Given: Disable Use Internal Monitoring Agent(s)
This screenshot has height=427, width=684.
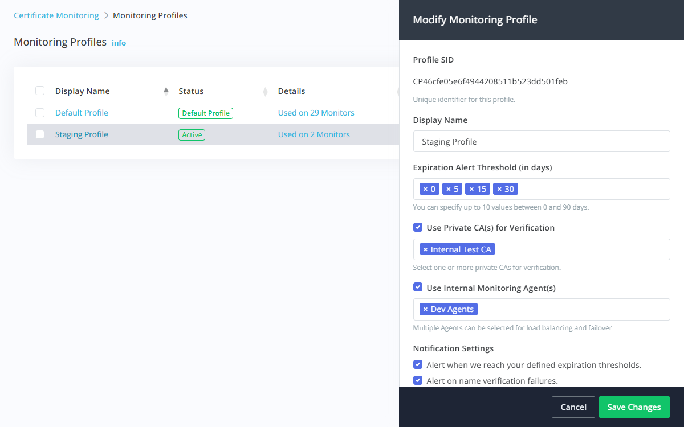Looking at the screenshot, I should pyautogui.click(x=418, y=287).
